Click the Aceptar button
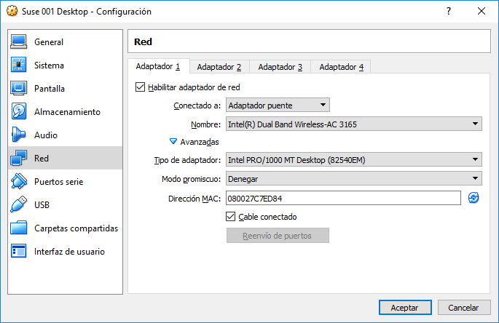 405,308
